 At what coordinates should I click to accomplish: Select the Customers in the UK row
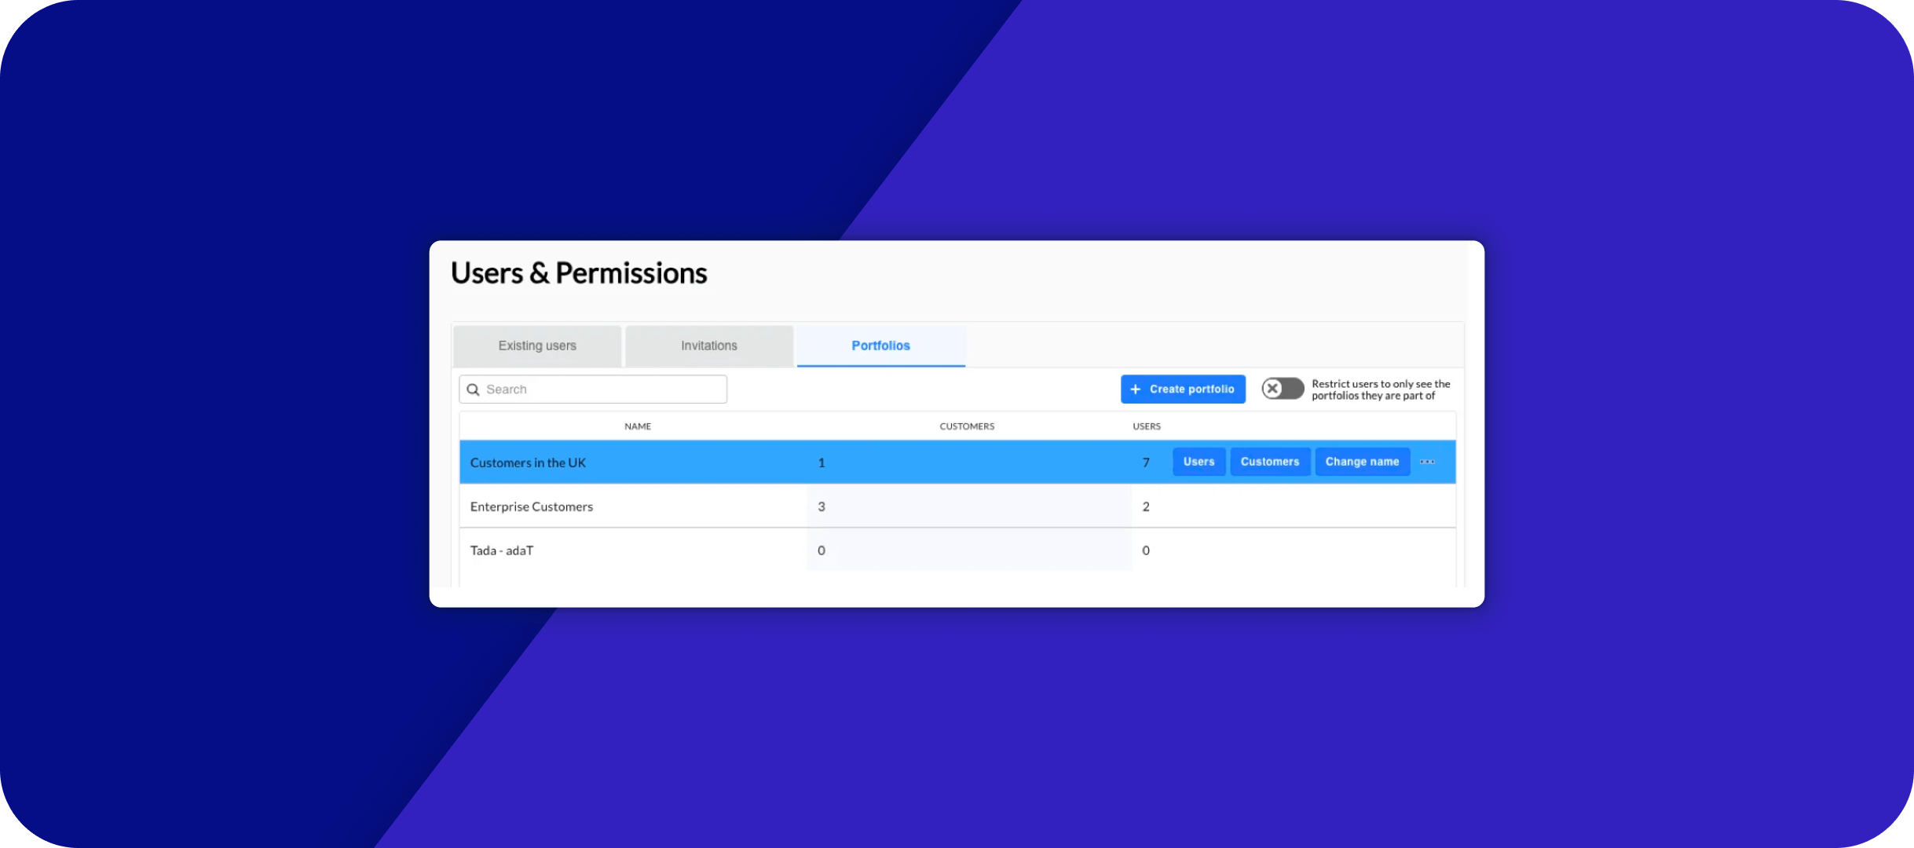pos(528,462)
